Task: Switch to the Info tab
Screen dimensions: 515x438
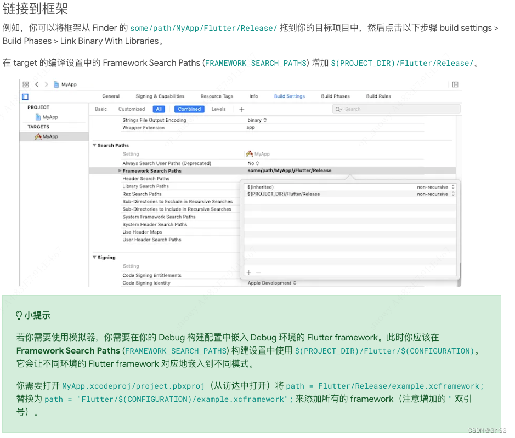Action: 253,96
